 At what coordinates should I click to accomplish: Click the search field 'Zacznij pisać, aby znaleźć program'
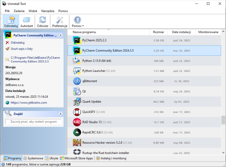coord(34,122)
